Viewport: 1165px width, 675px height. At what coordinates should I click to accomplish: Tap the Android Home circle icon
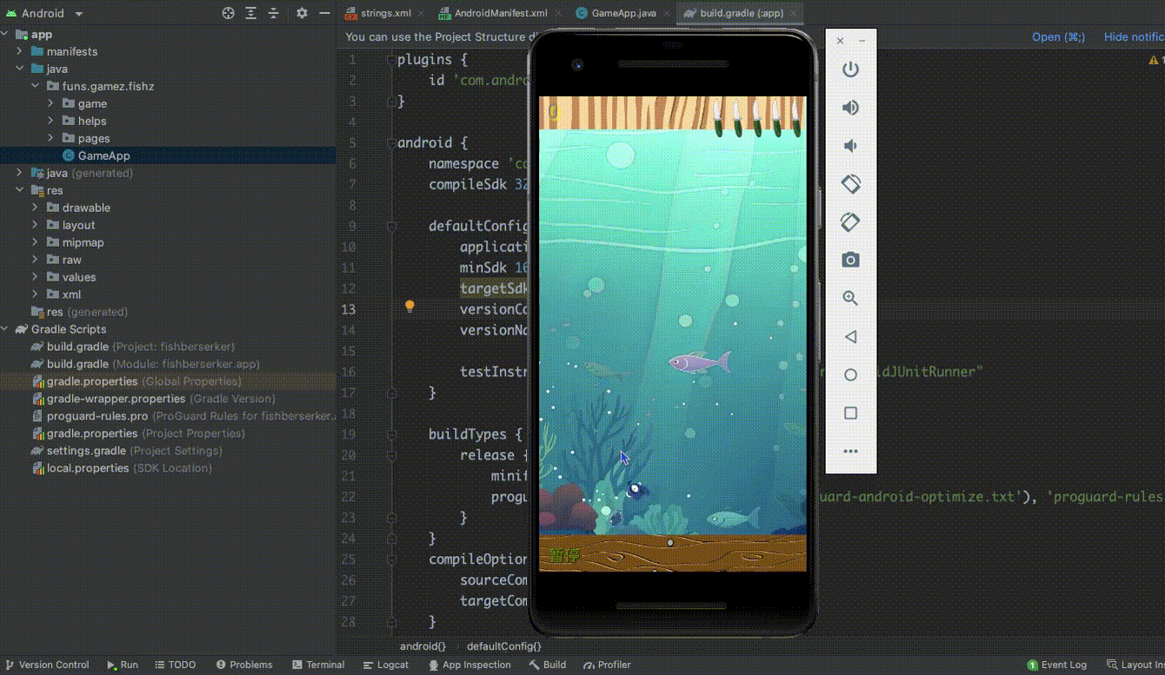850,374
